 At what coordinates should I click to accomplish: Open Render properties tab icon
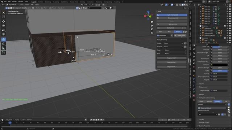click(x=194, y=53)
